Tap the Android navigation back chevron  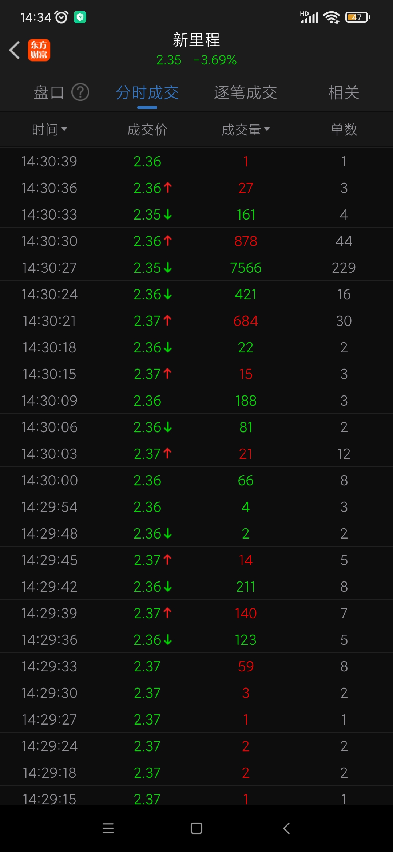pyautogui.click(x=286, y=828)
